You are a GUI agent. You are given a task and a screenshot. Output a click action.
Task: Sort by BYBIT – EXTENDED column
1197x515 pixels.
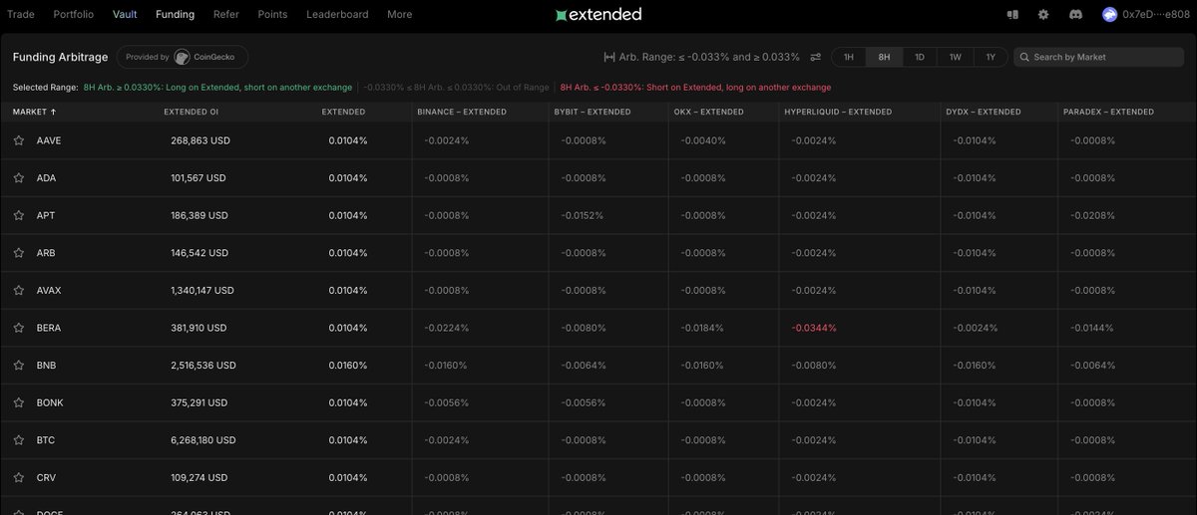pos(593,112)
